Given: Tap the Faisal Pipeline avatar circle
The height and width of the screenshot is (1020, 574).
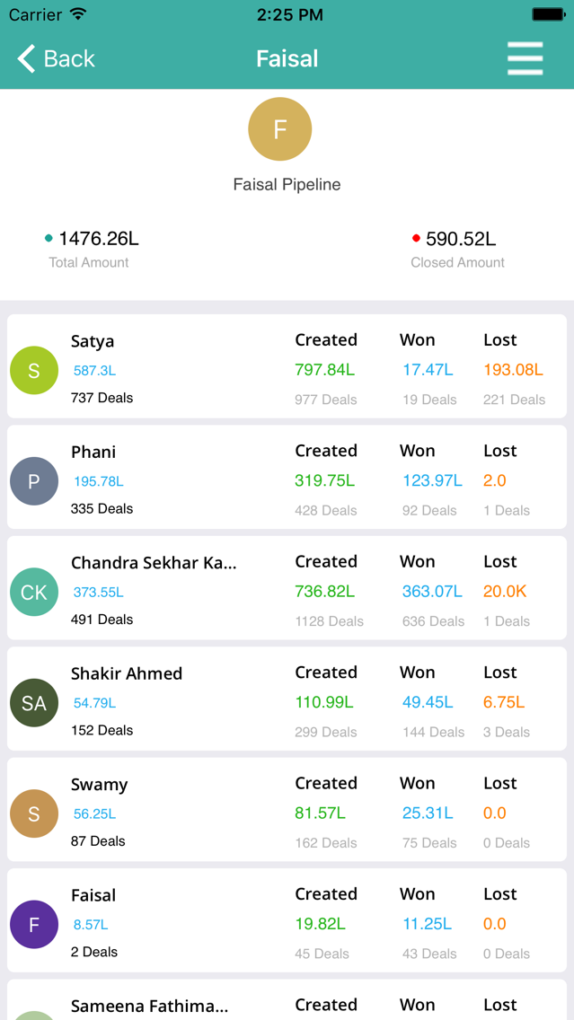Looking at the screenshot, I should pyautogui.click(x=279, y=129).
